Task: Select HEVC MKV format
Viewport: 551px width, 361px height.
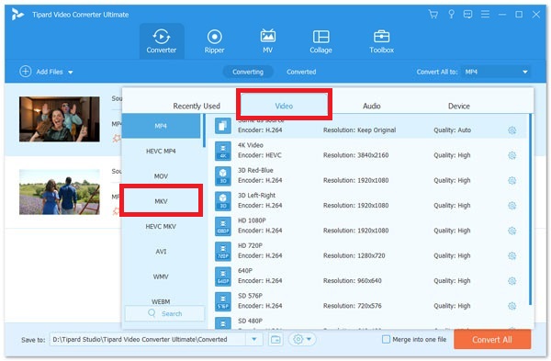Action: tap(162, 226)
